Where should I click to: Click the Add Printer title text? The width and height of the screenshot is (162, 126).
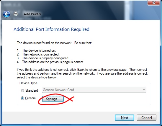32,14
